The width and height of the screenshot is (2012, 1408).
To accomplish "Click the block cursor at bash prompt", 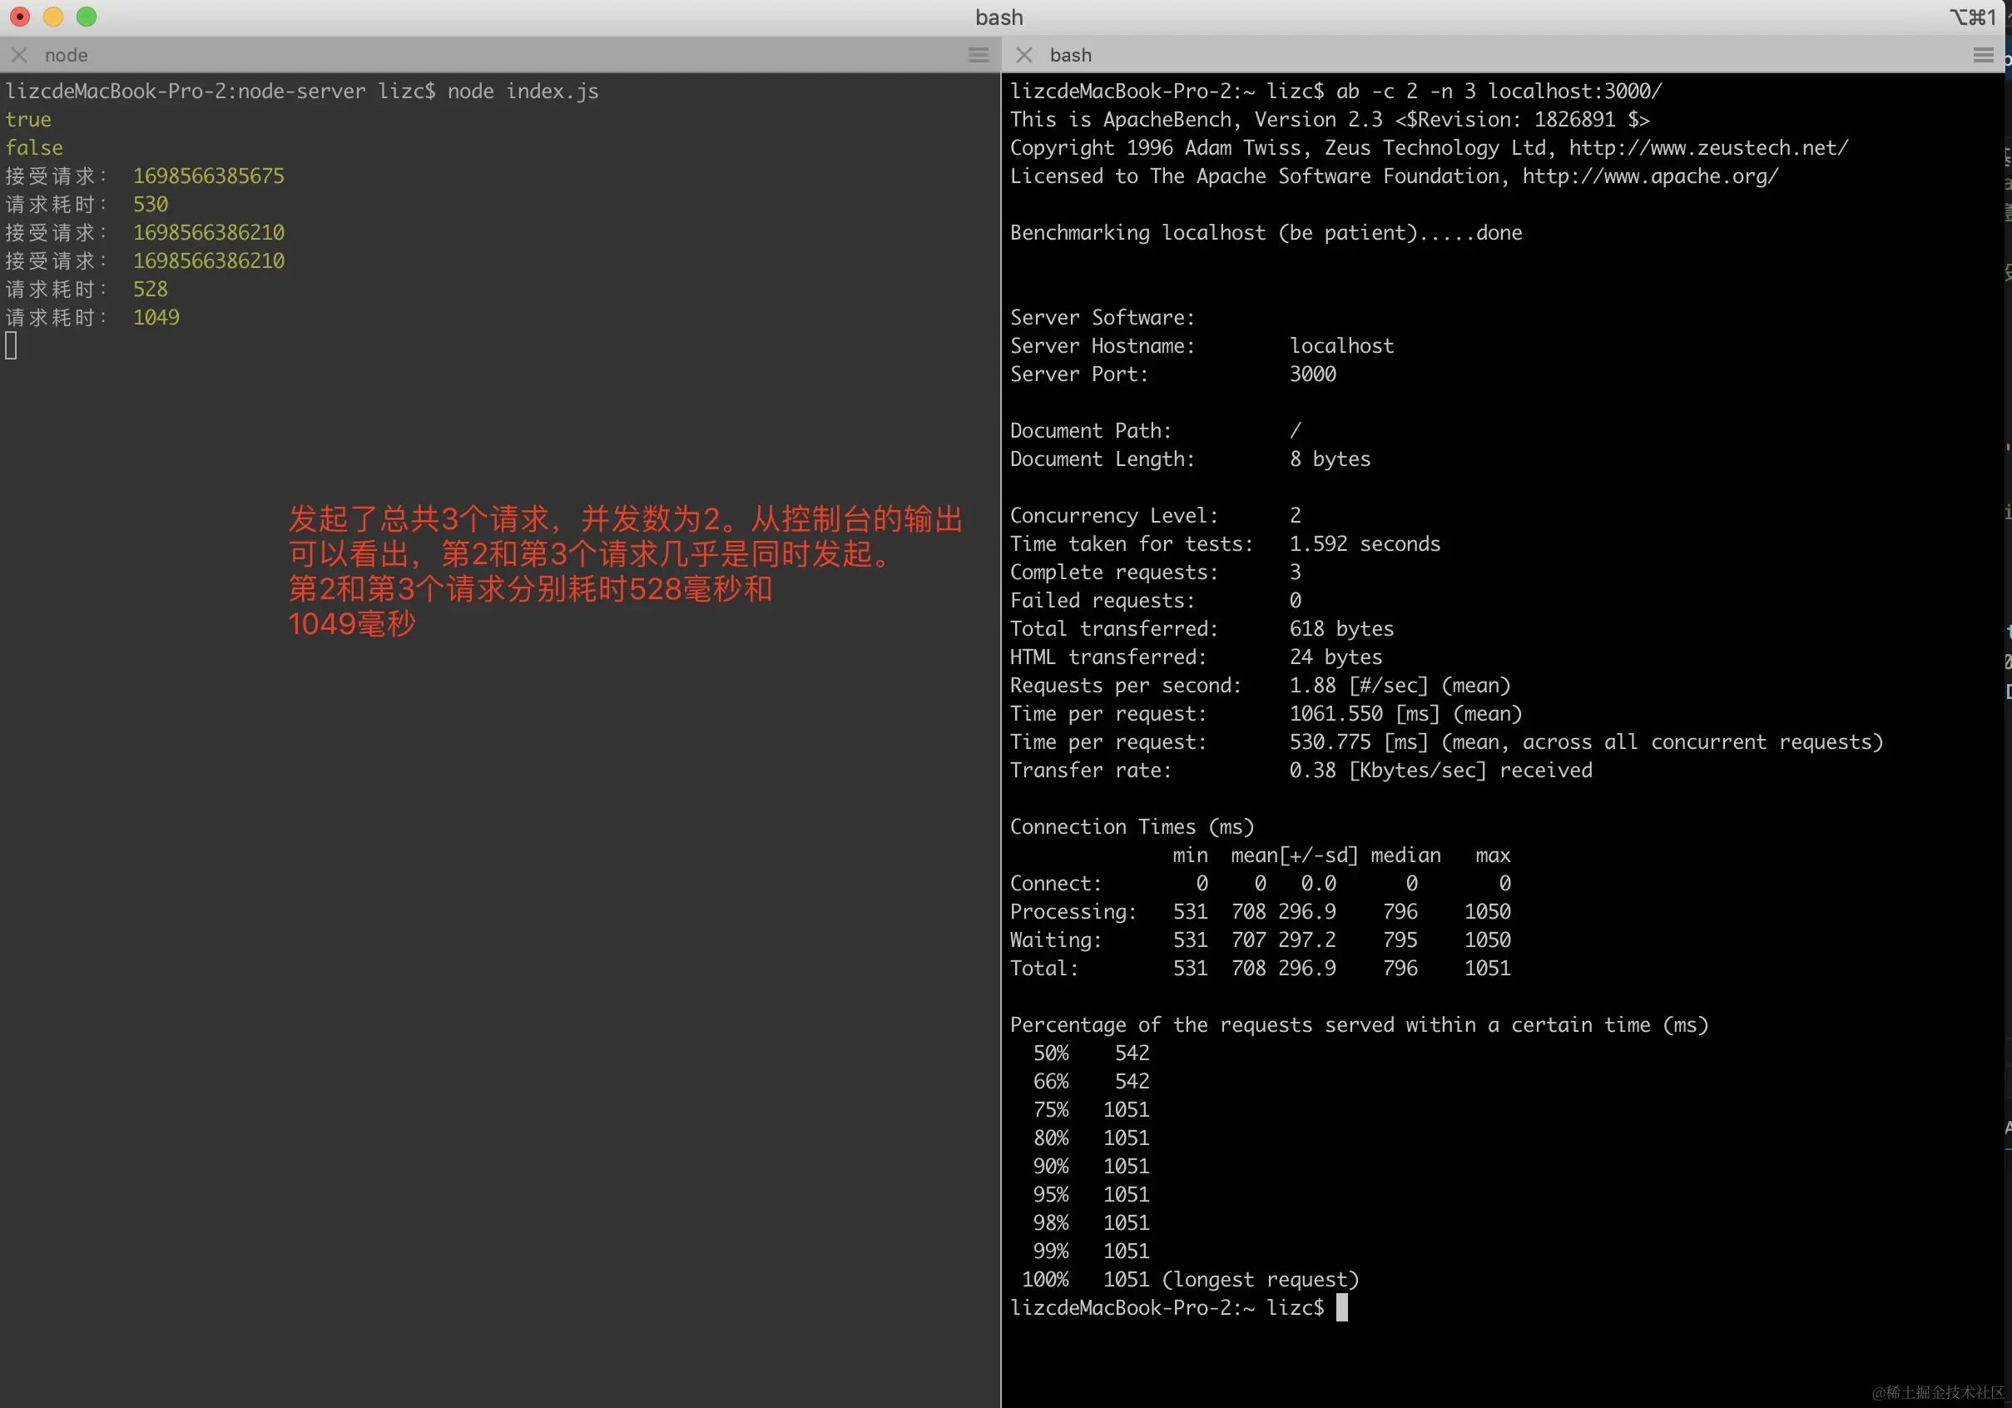I will pyautogui.click(x=1341, y=1307).
